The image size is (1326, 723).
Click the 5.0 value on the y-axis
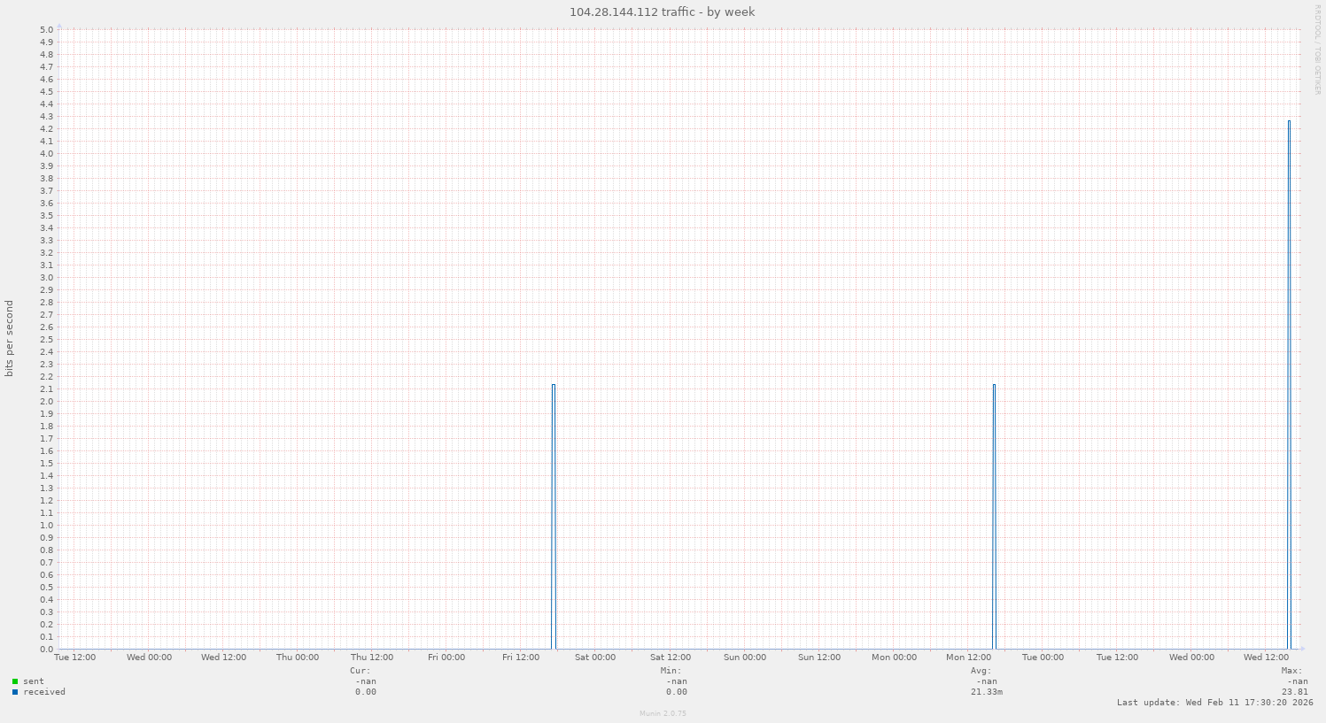[47, 29]
